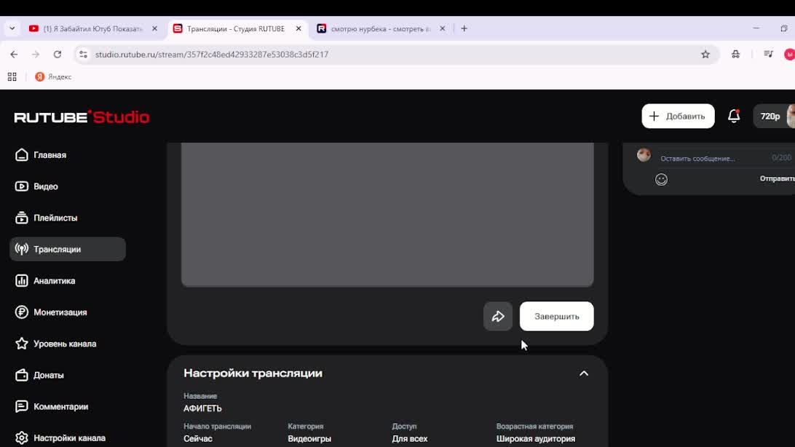The width and height of the screenshot is (795, 447).
Task: Open Монетизация in the sidebar
Action: click(68, 312)
